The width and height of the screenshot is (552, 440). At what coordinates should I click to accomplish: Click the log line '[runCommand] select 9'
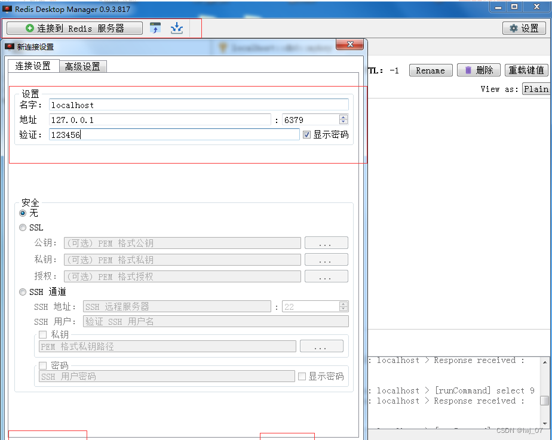click(x=484, y=391)
